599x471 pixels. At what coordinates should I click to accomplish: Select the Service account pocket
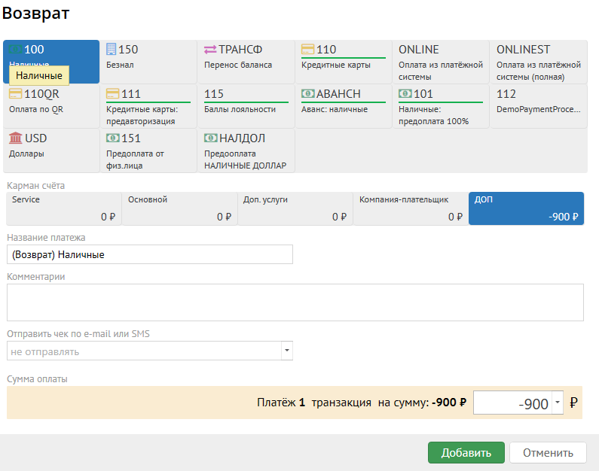(64, 208)
